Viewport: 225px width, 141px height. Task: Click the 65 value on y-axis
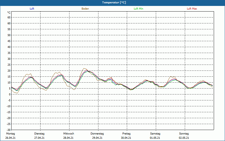tap(9, 17)
